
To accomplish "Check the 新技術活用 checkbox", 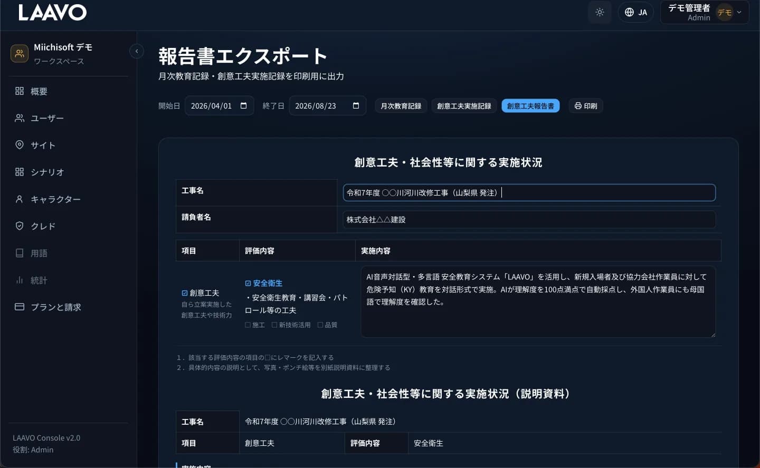I will click(x=274, y=325).
